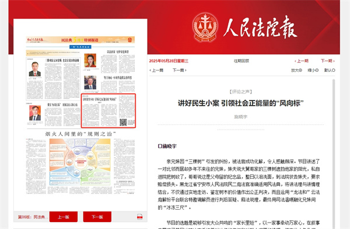Go to previous issue 上一期
Viewport: 350px width, 229px height.
click(302, 61)
